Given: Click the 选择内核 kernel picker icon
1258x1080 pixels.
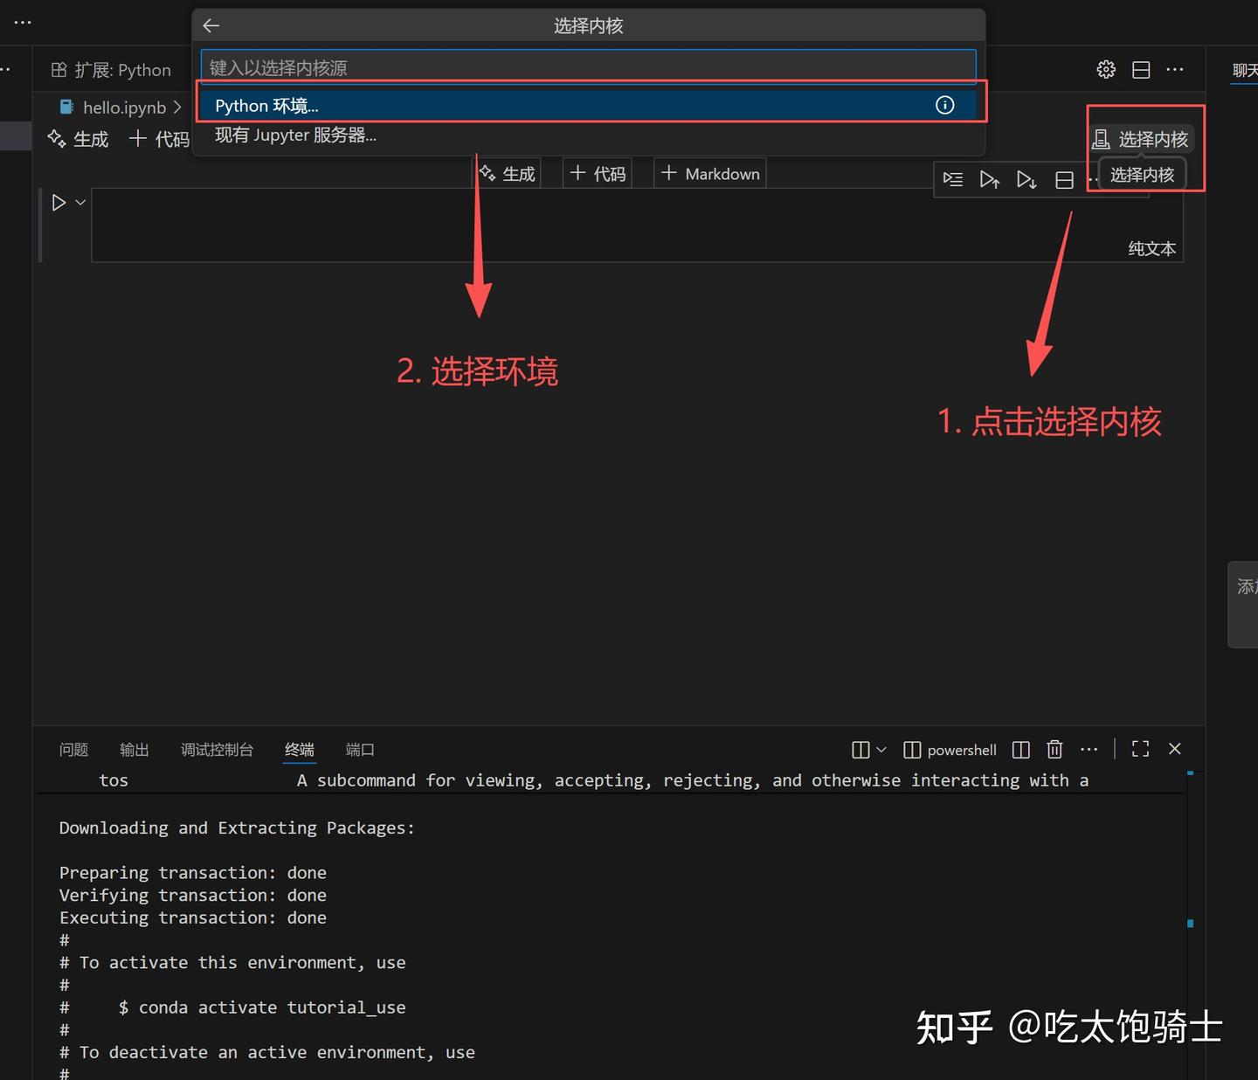Looking at the screenshot, I should [1102, 138].
